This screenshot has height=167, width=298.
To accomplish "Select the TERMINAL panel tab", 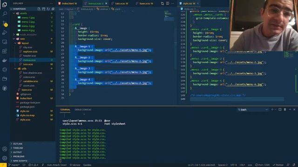I will point(65,109).
